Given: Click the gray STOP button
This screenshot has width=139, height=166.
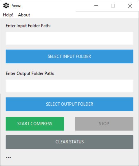Looking at the screenshot, I should 104,124.
